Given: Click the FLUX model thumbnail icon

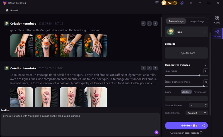Looking at the screenshot, I should tap(171, 32).
